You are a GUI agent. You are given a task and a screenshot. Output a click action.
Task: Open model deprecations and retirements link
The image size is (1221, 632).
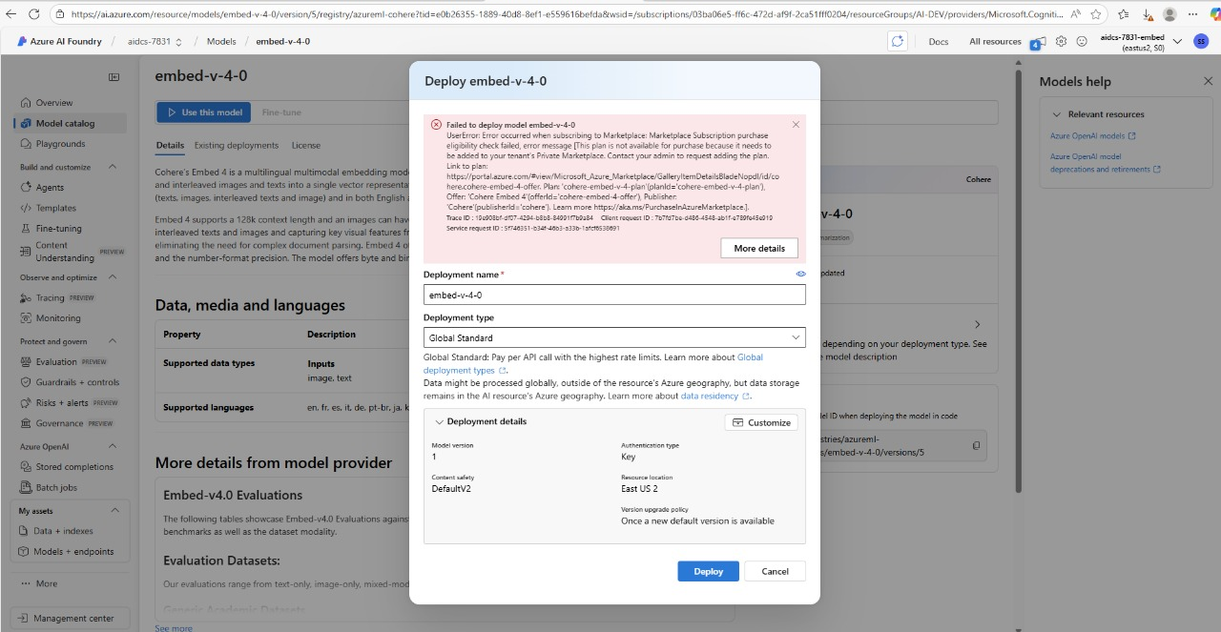[x=1105, y=163]
